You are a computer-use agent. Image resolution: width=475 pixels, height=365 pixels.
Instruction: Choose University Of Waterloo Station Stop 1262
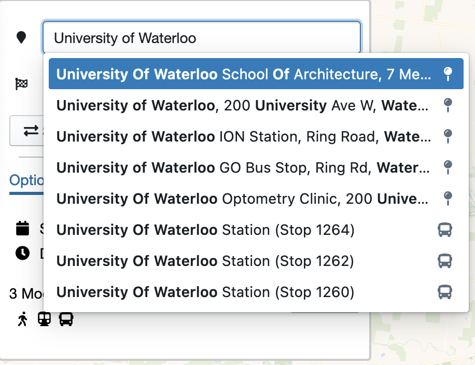[205, 261]
